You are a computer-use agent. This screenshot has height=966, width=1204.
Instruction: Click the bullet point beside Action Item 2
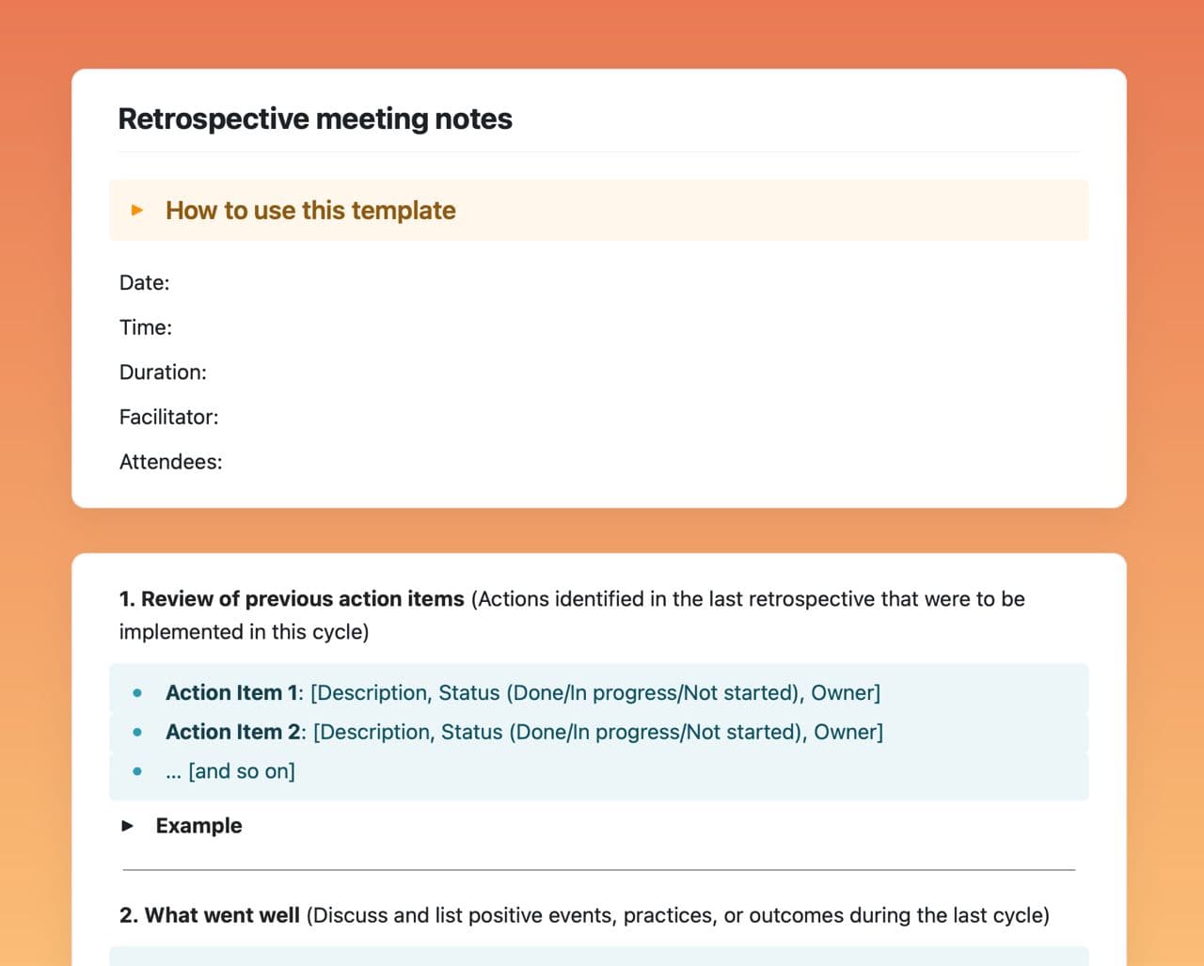click(138, 732)
